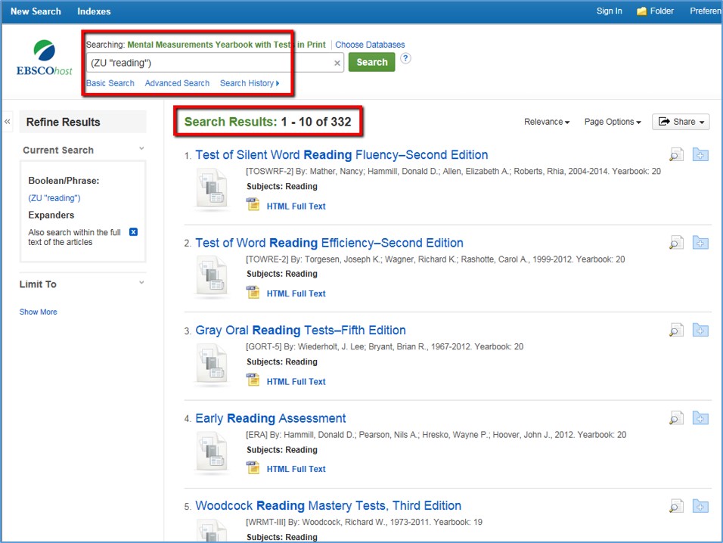Screen dimensions: 723x543
Task: Preview Gray Oral Reading Tests record
Action: tap(676, 330)
